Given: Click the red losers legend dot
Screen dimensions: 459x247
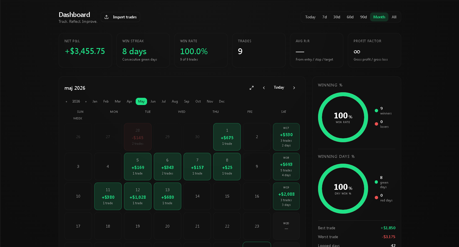Looking at the screenshot, I should coord(376,124).
